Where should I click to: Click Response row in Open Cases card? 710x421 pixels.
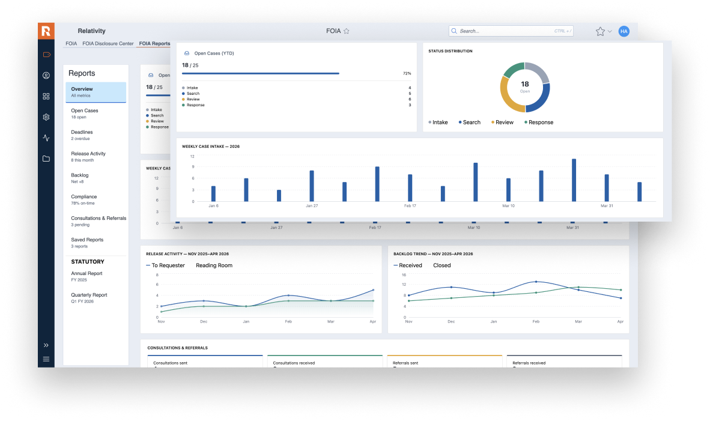[x=297, y=105]
